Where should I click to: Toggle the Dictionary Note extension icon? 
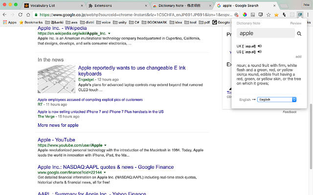coord(300,15)
